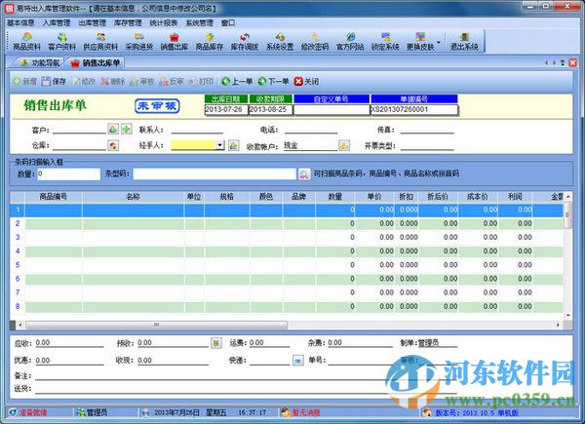Open the 窗口 menu
Viewport: 585px width, 424px height.
pyautogui.click(x=228, y=22)
